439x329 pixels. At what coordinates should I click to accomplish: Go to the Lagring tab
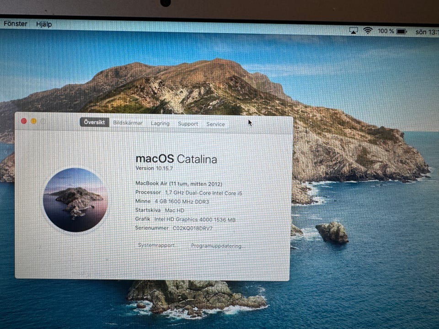pyautogui.click(x=160, y=123)
